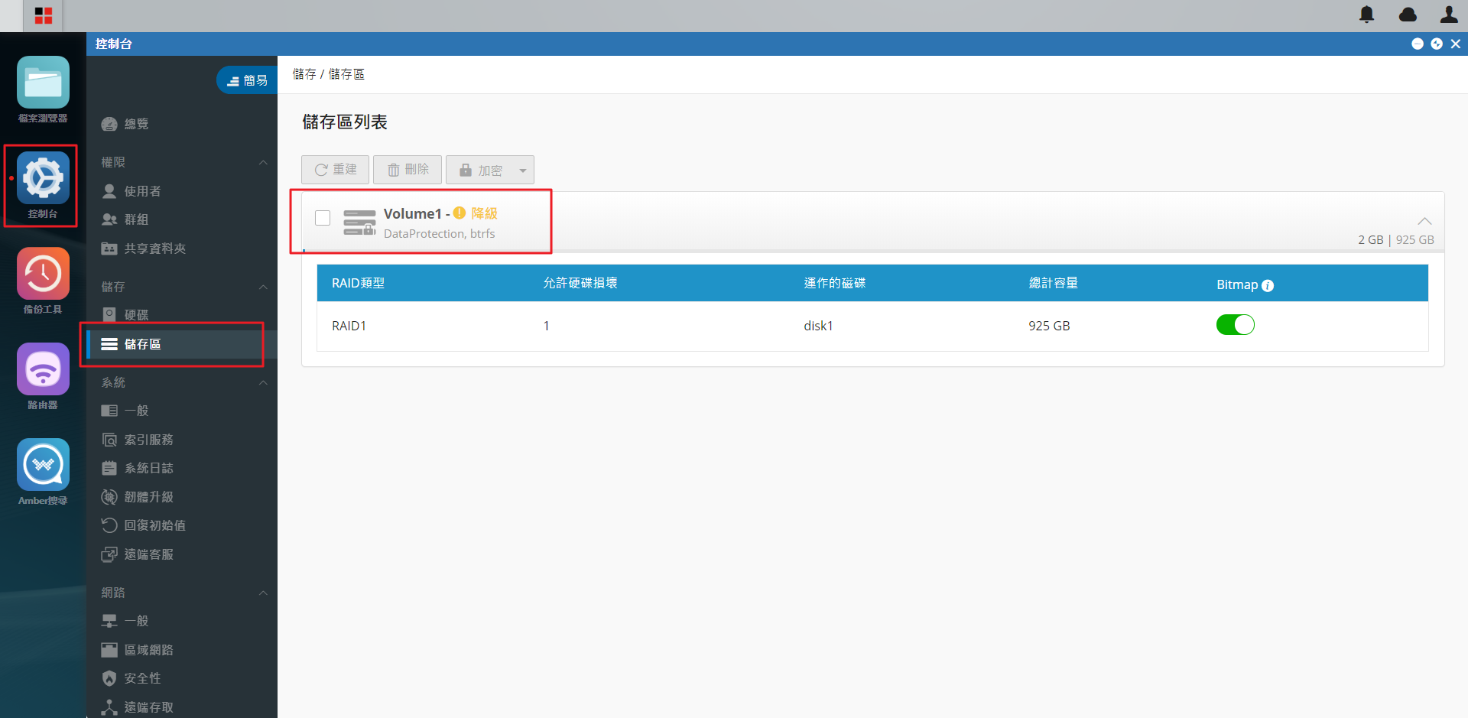Collapse the 權限 section
This screenshot has height=718, width=1468.
263,162
